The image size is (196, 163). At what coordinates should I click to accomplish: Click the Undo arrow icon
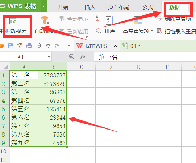click(x=48, y=46)
